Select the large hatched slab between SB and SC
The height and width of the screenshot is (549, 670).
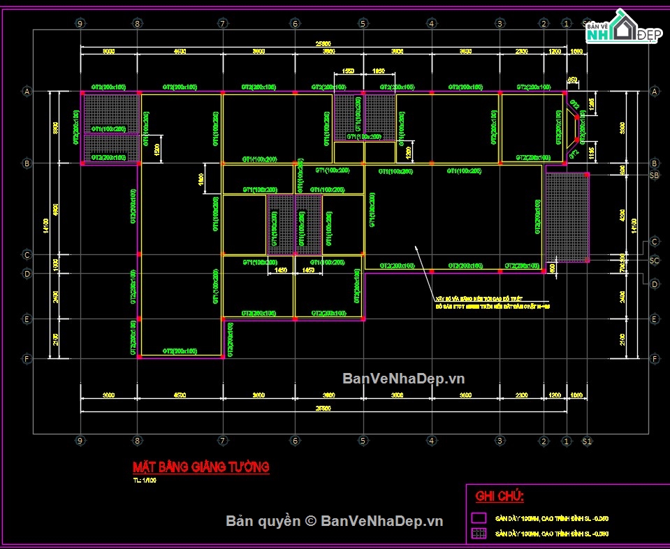[x=567, y=217]
